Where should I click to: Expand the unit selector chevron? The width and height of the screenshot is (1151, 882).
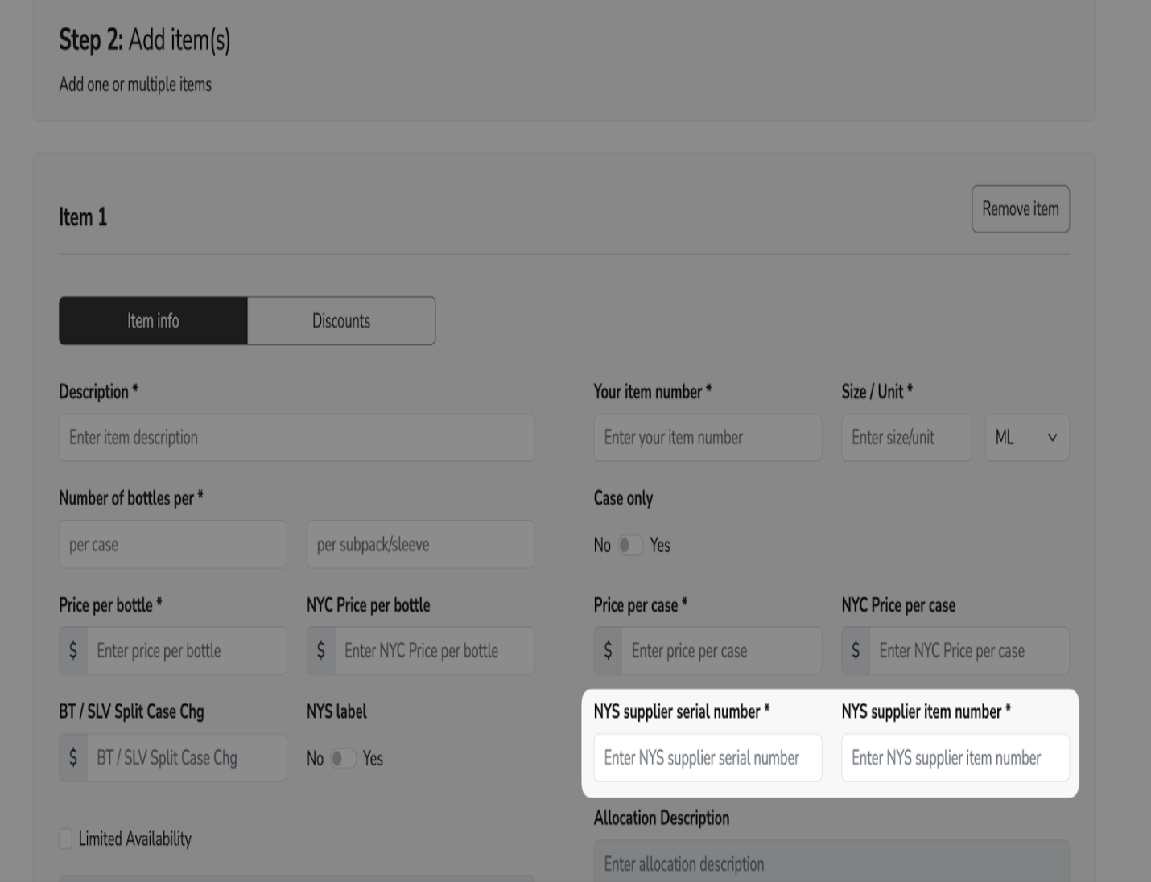[x=1051, y=438]
